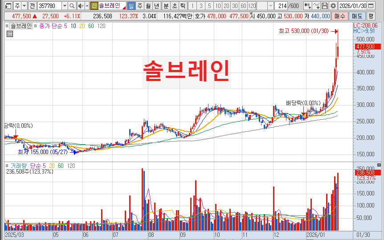Click the magenta 5 moving average legend

click(65, 26)
